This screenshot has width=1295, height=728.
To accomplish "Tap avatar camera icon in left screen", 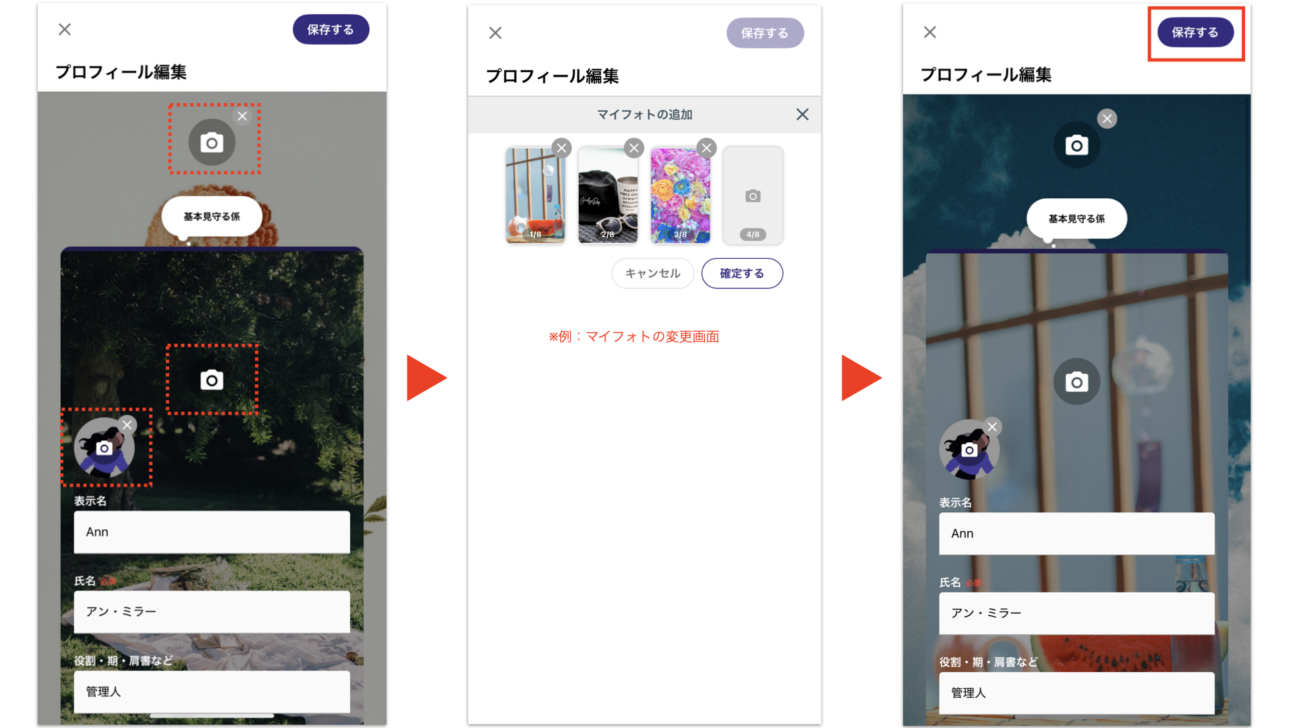I will coord(104,449).
